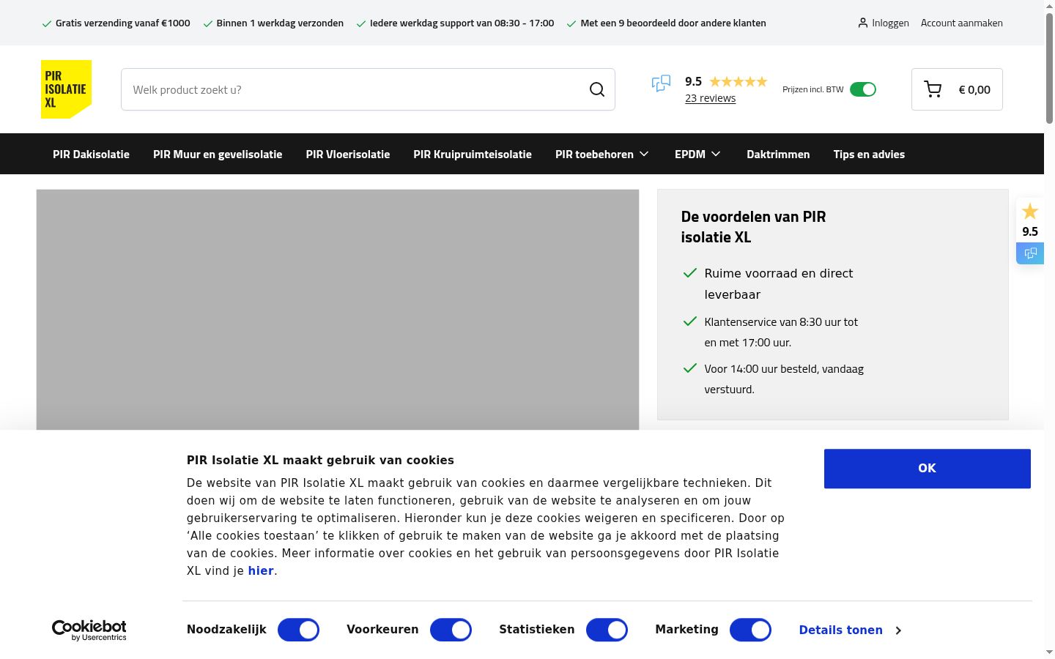
Task: Click 'Met een 9 beoordeeld door andere klanten'
Action: click(673, 23)
